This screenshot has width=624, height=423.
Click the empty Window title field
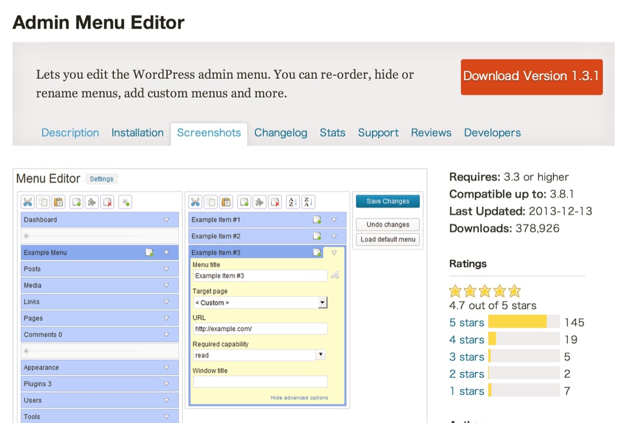click(x=261, y=382)
